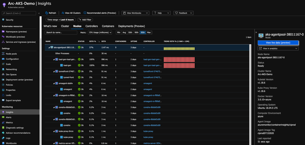305x145 pixels.
Task: Collapse the omsagent-sbsfw pod row
Action: tap(54, 83)
